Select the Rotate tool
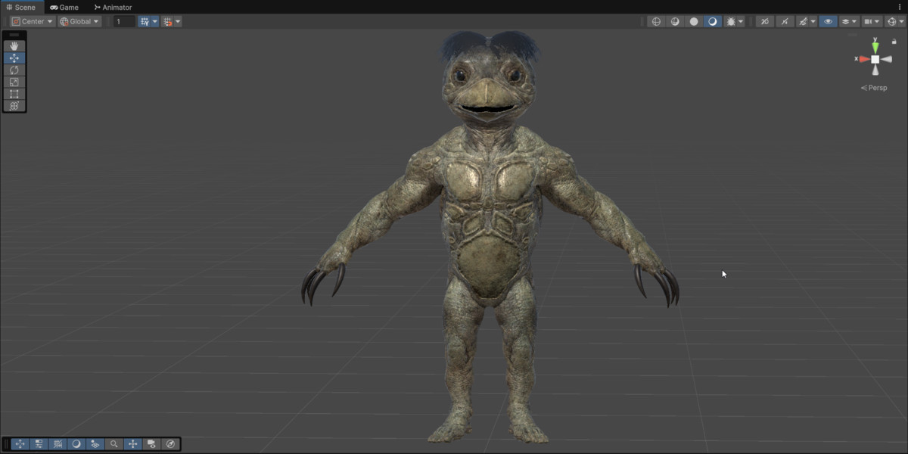 14,70
